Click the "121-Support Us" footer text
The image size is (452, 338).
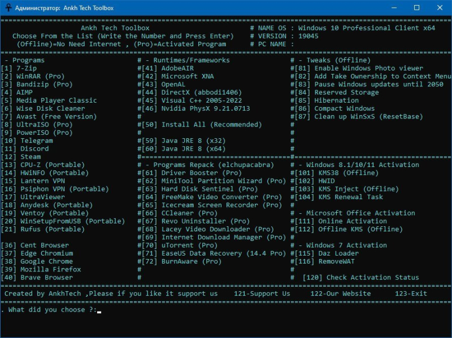click(262, 293)
